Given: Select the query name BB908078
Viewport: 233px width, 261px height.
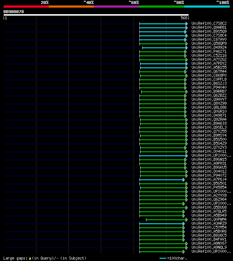Looking at the screenshot, I should (14, 12).
